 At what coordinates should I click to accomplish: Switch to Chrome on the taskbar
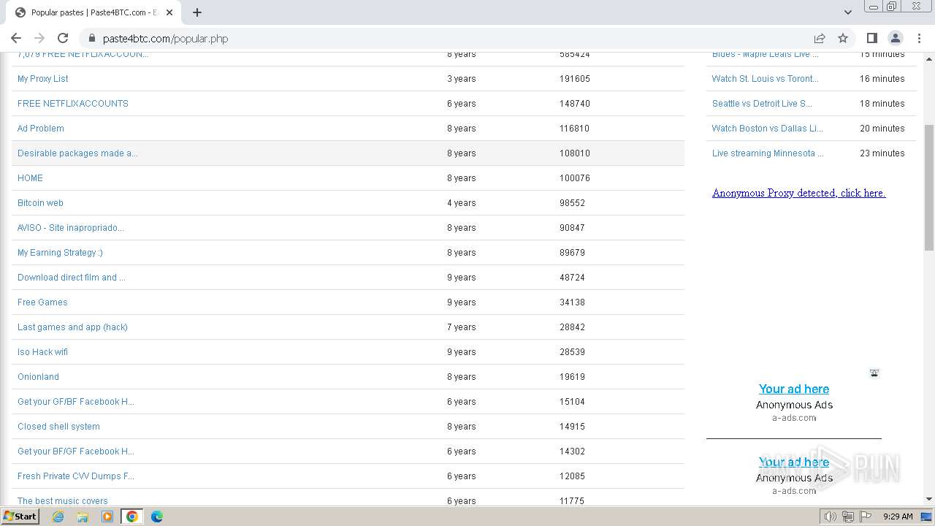click(x=132, y=517)
